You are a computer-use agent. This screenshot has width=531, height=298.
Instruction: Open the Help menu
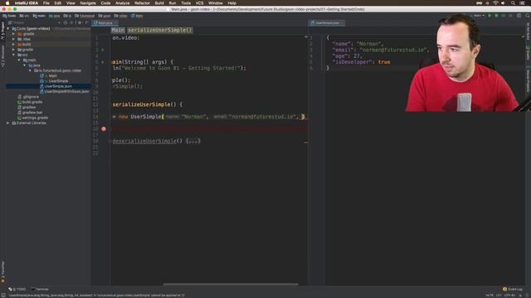coord(231,3)
